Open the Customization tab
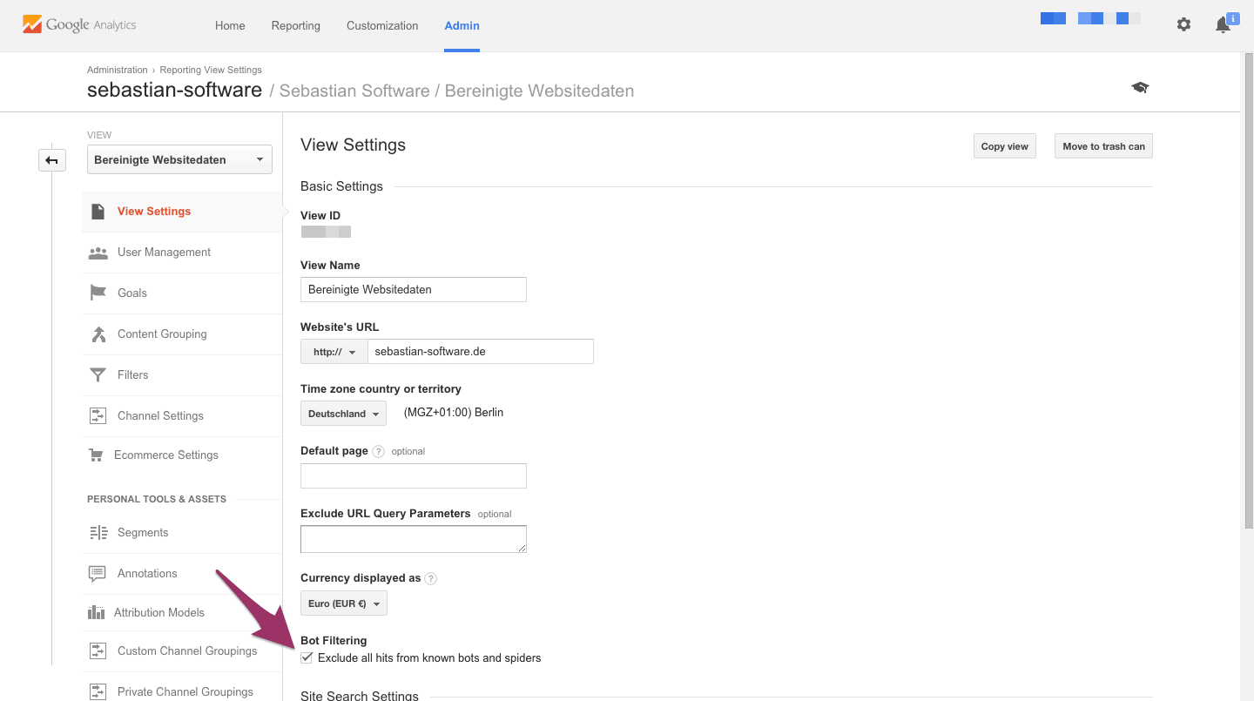Screen dimensions: 1254x701 pos(382,25)
